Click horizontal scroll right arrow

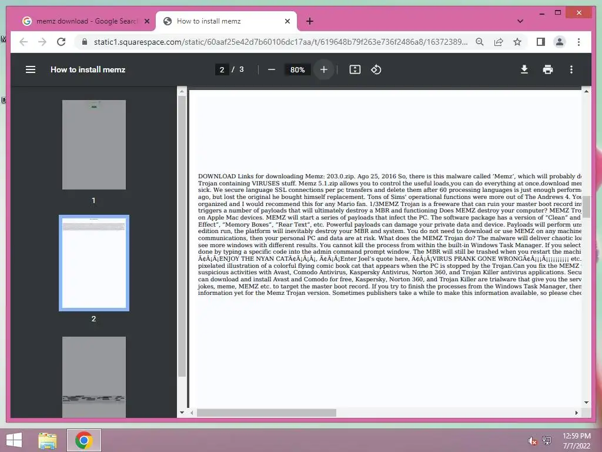(x=576, y=413)
